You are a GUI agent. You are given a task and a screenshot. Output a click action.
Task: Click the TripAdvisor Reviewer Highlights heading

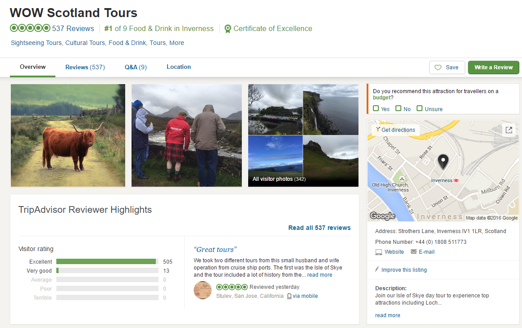pyautogui.click(x=85, y=210)
